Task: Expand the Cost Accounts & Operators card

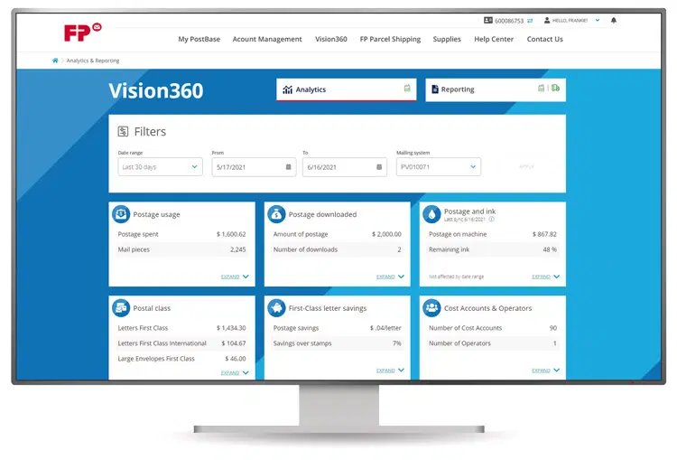Action: point(546,371)
